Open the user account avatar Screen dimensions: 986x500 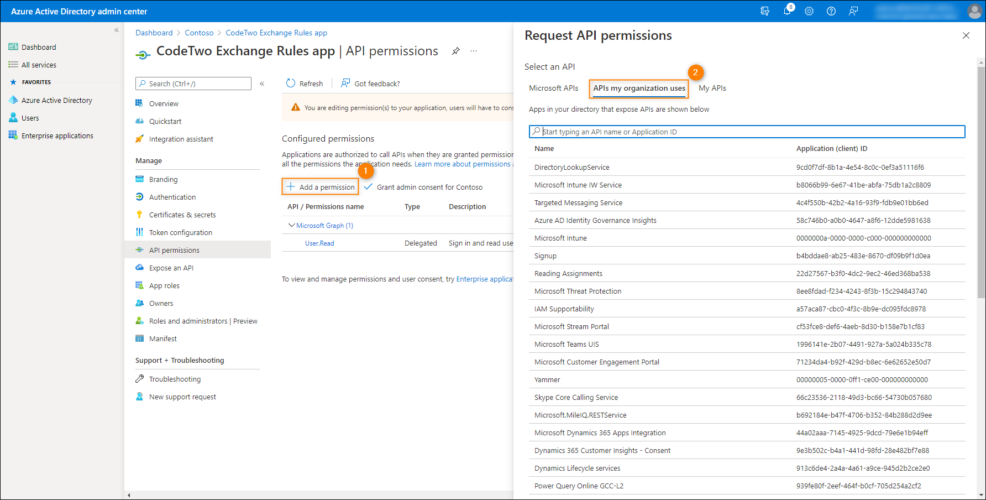click(x=974, y=11)
